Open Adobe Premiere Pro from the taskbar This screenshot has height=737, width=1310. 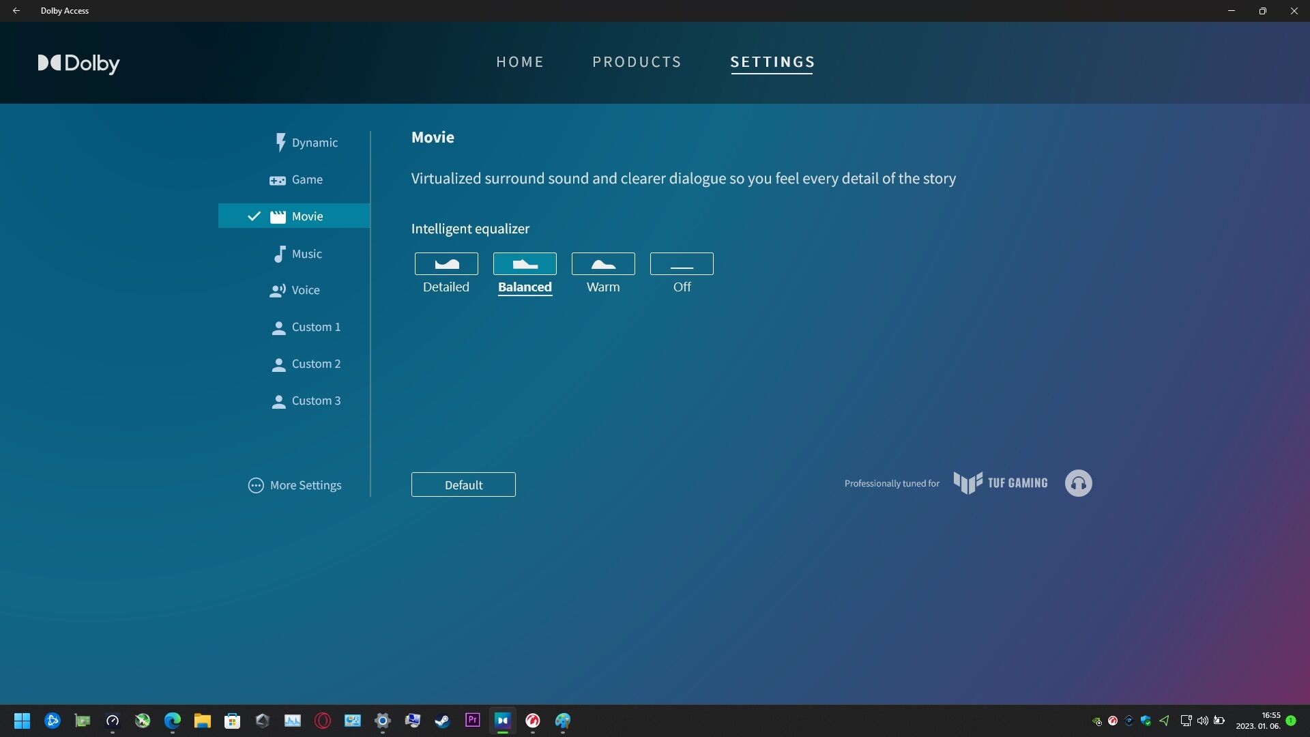[x=473, y=721]
